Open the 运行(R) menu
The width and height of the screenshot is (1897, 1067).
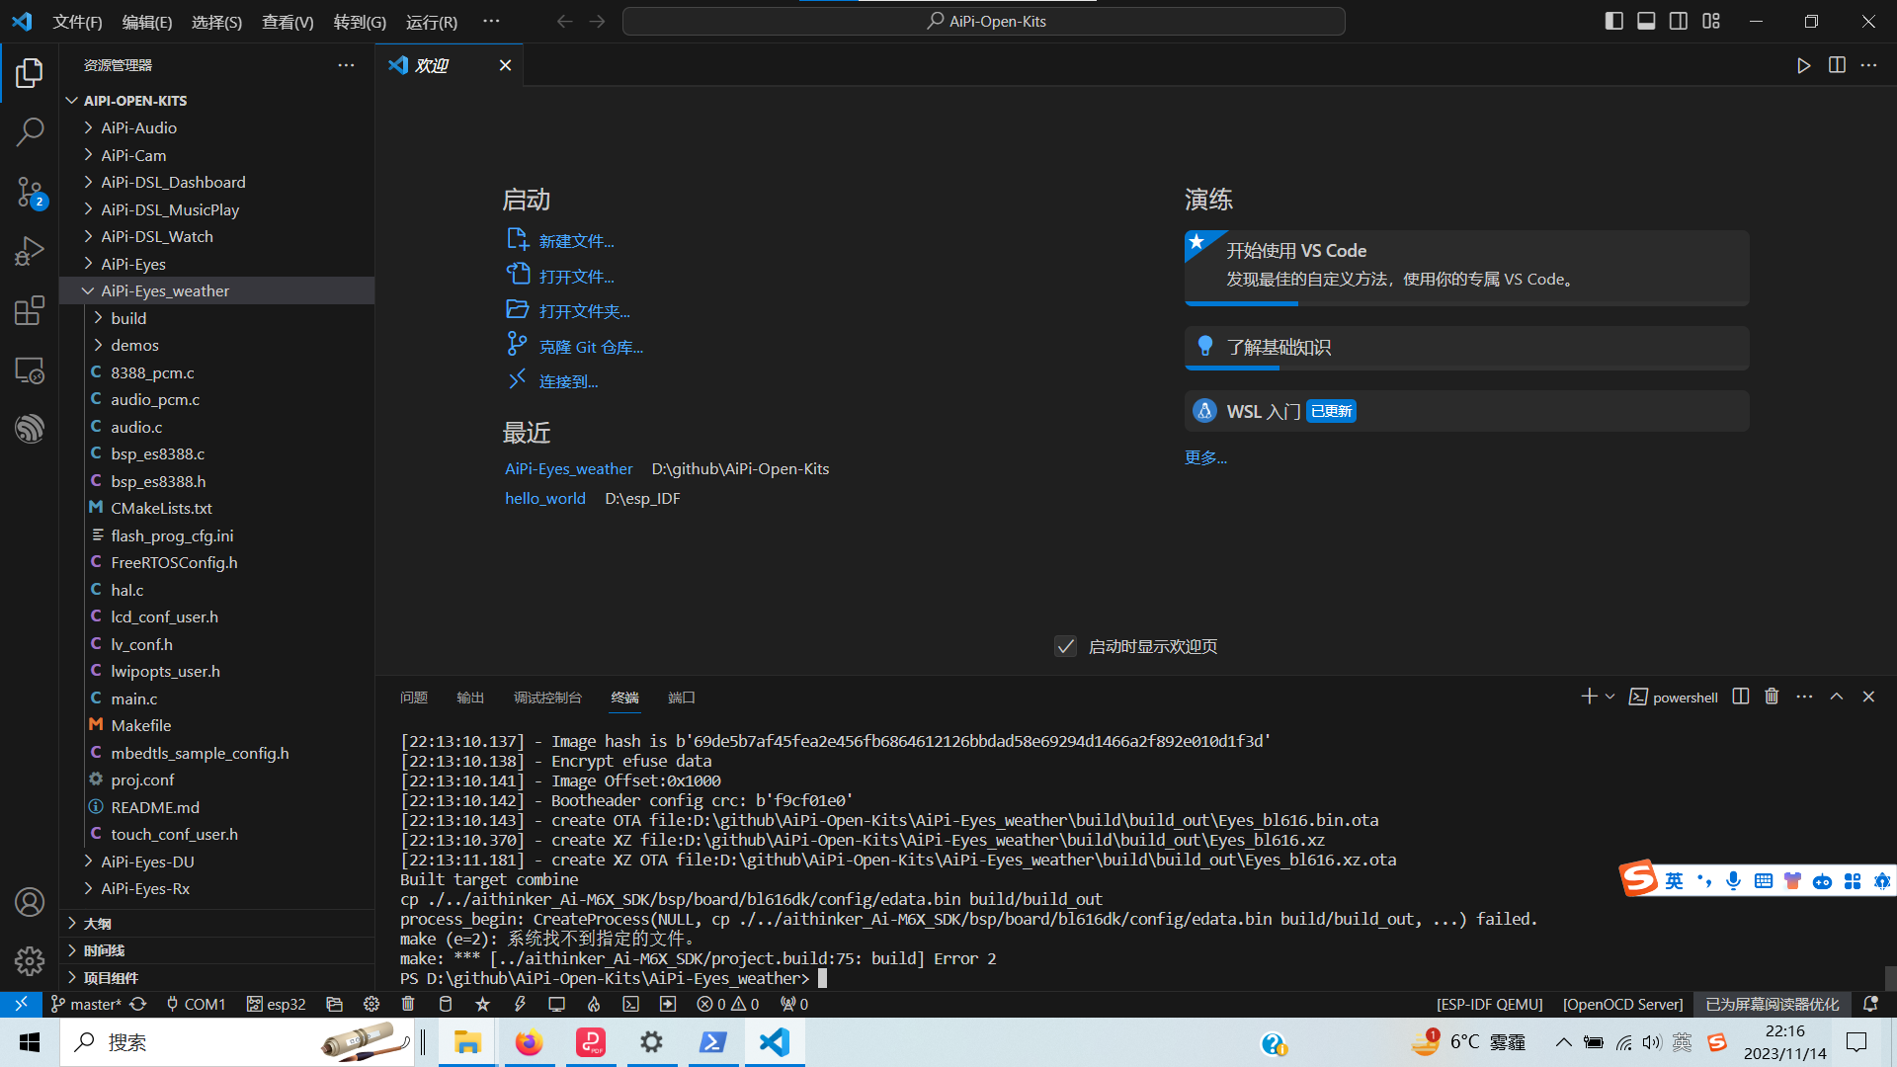pyautogui.click(x=432, y=22)
